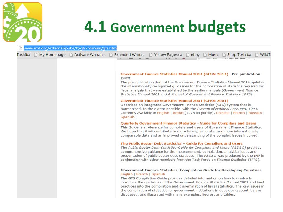Open the Activate Warran... bookmark
The image size is (283, 212).
pyautogui.click(x=90, y=55)
